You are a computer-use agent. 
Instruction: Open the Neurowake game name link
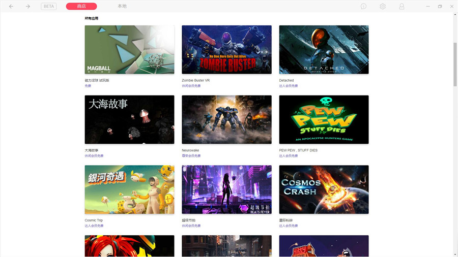pyautogui.click(x=190, y=150)
